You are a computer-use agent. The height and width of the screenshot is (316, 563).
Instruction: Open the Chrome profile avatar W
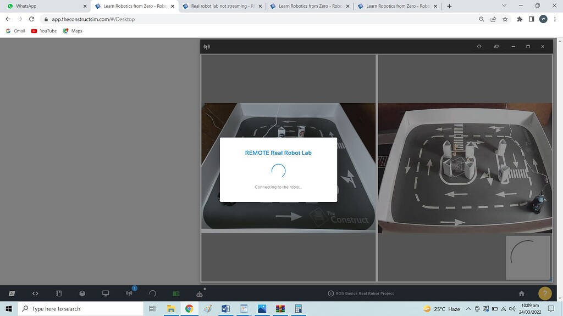(x=543, y=19)
